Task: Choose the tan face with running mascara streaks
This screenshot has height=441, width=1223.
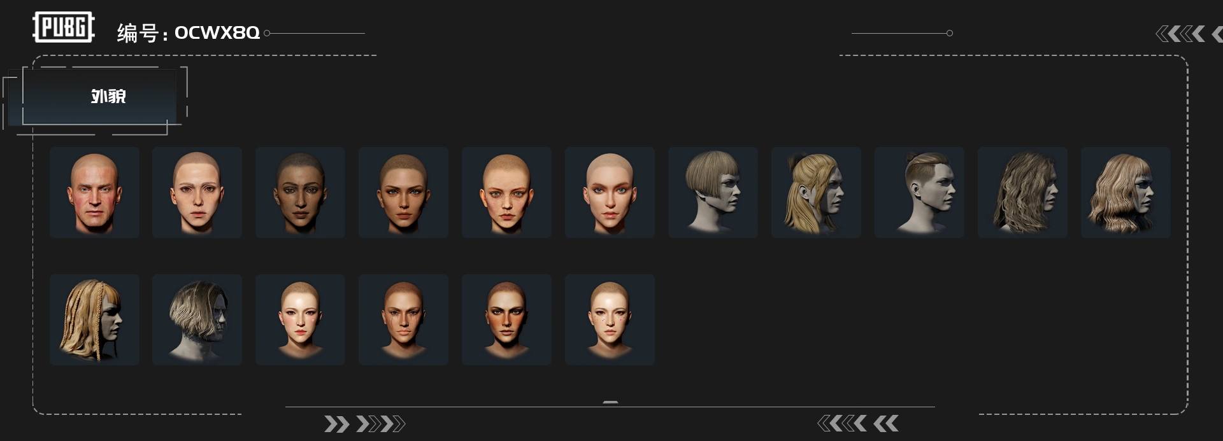Action: [x=403, y=319]
